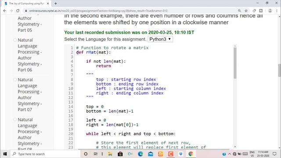The image size is (281, 158).
Task: Open the Chrome three-dot menu
Action: coord(277,11)
